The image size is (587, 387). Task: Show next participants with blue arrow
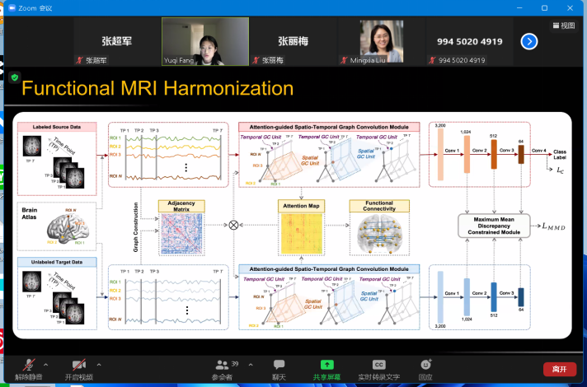[529, 41]
